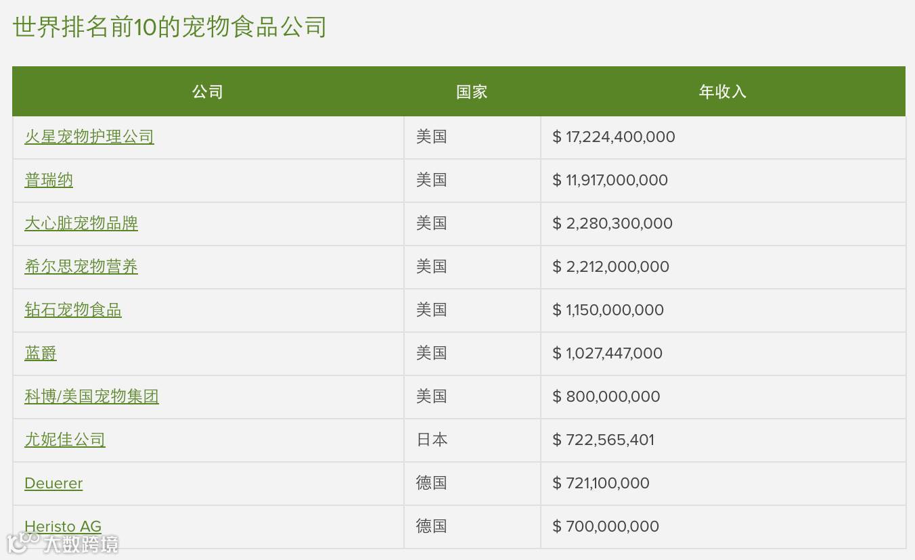Select revenue value $ 700,000,000
This screenshot has height=560, width=915.
pyautogui.click(x=606, y=526)
